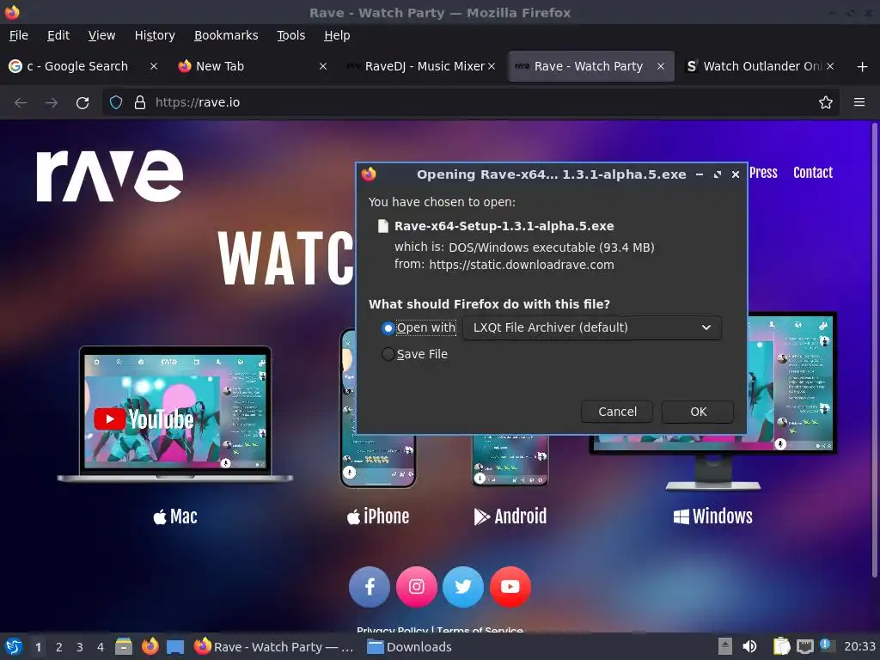
Task: Open the Contact link on the Rave page
Action: tap(813, 173)
